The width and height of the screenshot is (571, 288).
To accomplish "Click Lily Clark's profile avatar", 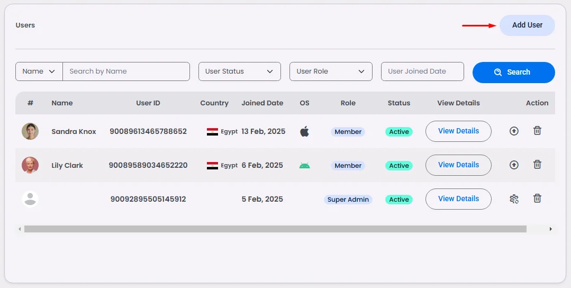I will click(x=30, y=165).
